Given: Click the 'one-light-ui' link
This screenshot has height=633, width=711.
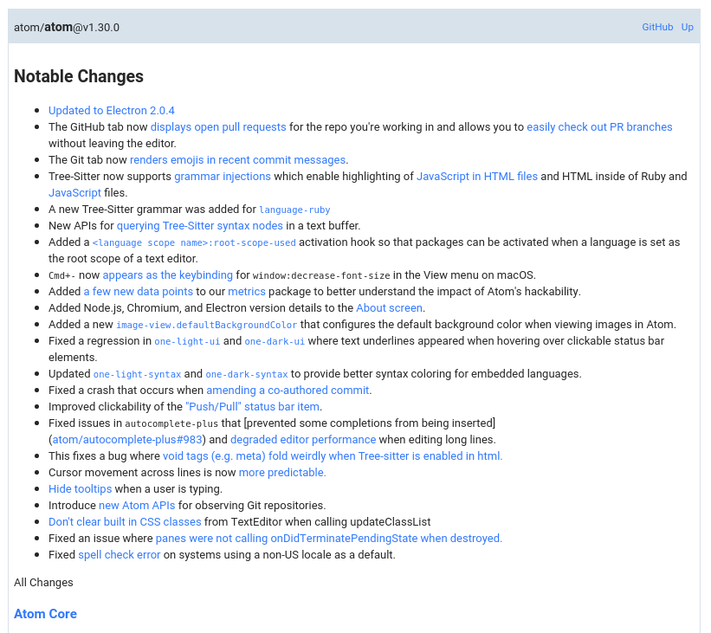Looking at the screenshot, I should point(187,341).
